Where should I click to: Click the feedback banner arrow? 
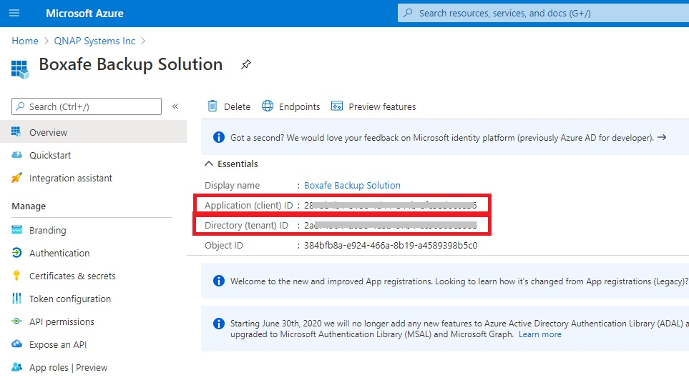pos(662,137)
